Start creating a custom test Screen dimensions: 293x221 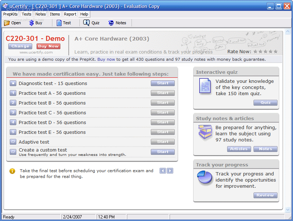[x=163, y=152]
